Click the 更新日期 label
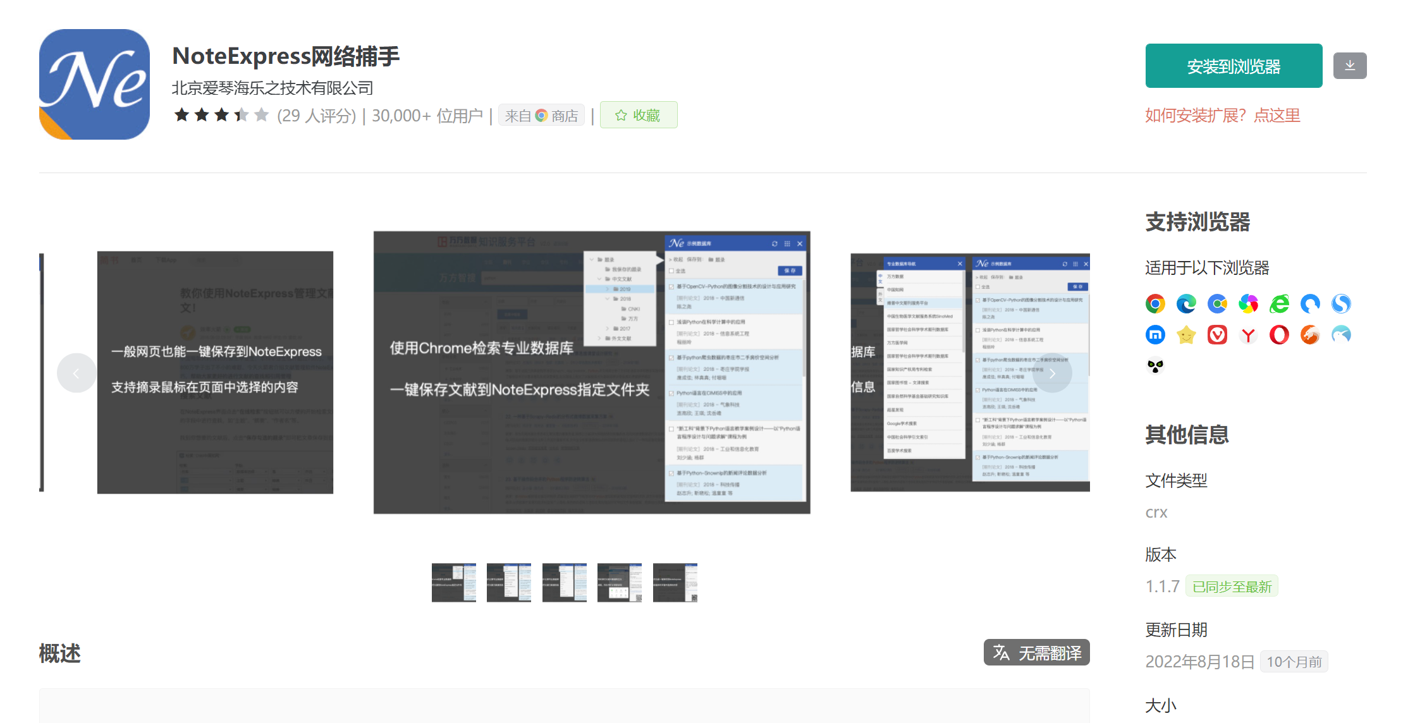This screenshot has height=723, width=1427. tap(1176, 629)
